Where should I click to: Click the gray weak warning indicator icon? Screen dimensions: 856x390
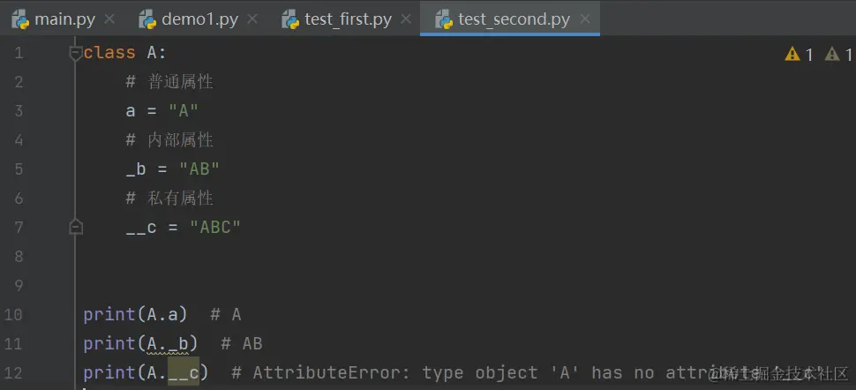[x=832, y=54]
